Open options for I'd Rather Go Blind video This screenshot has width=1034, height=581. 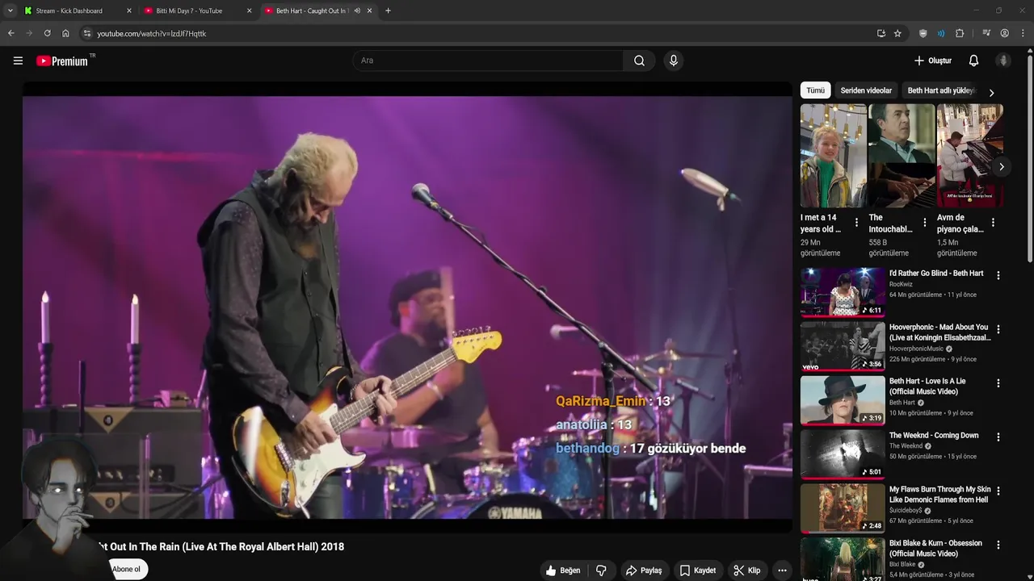(x=998, y=275)
